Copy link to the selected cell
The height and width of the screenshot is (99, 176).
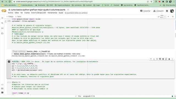click(157, 59)
